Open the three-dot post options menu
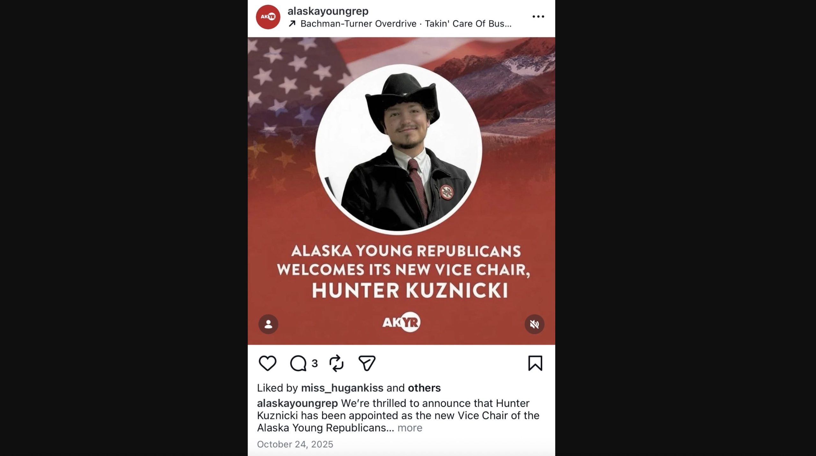The height and width of the screenshot is (456, 816). point(538,17)
